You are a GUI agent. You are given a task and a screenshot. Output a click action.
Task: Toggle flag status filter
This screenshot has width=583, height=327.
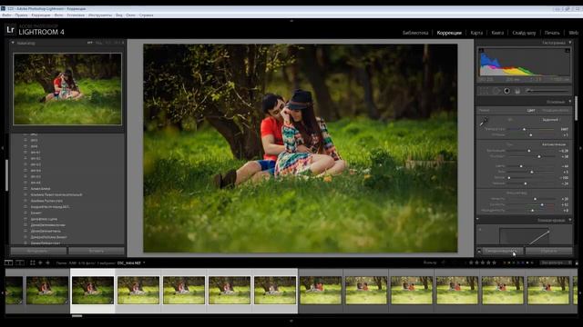point(444,263)
